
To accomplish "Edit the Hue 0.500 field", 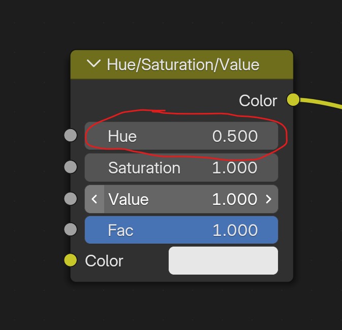I will coord(181,136).
